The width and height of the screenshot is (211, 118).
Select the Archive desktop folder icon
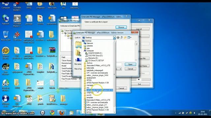[40, 20]
